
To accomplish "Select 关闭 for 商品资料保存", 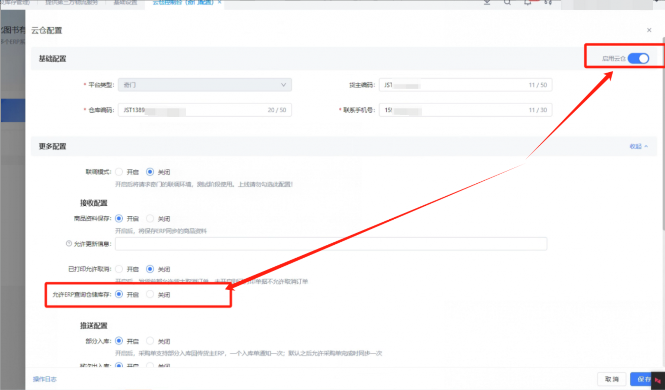I will click(150, 218).
